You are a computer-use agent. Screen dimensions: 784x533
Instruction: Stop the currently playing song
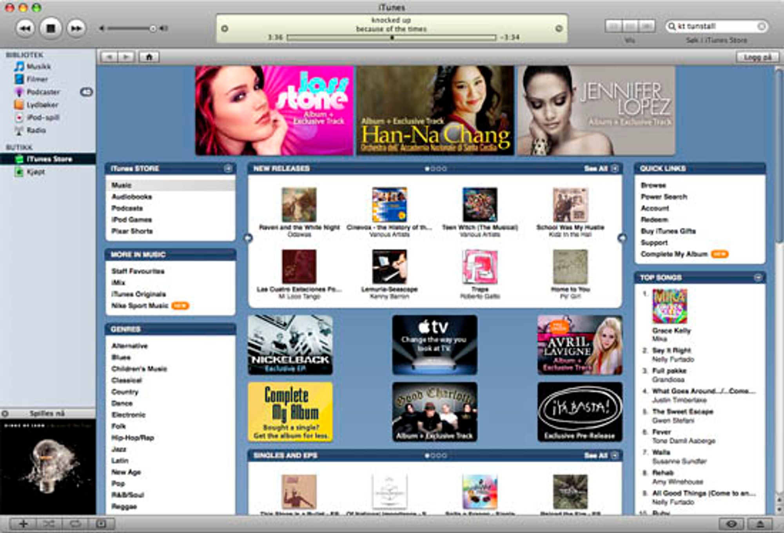coord(51,28)
